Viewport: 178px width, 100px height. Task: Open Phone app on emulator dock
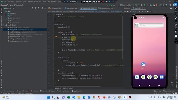137,77
